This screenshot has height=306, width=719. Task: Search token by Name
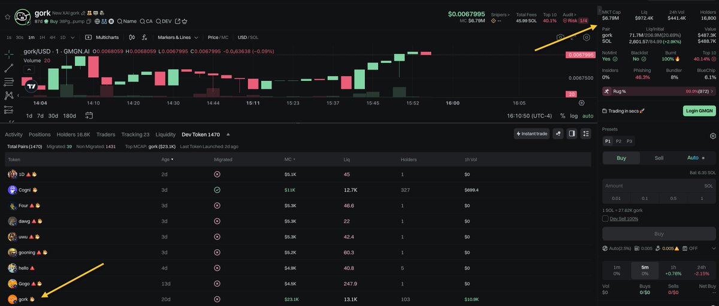coord(126,21)
